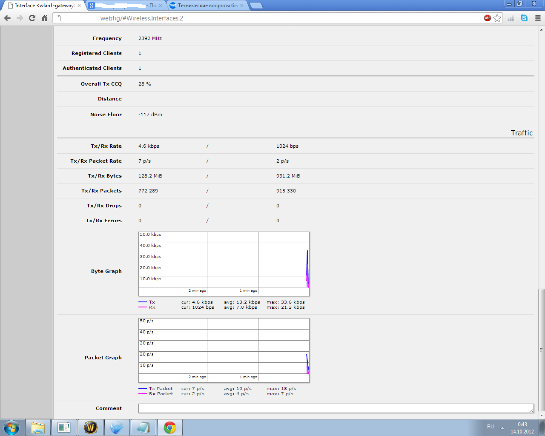Click the Packet Graph legend max: 18 p/s

[281, 389]
